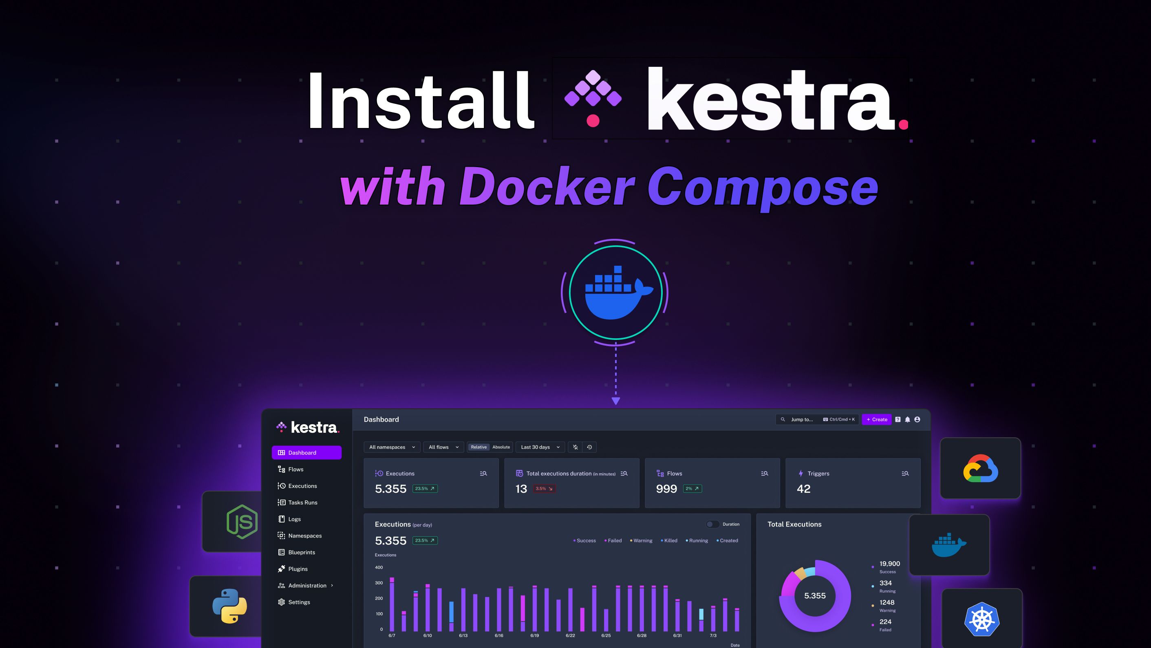
Task: Toggle the Warning legend item
Action: pyautogui.click(x=641, y=540)
